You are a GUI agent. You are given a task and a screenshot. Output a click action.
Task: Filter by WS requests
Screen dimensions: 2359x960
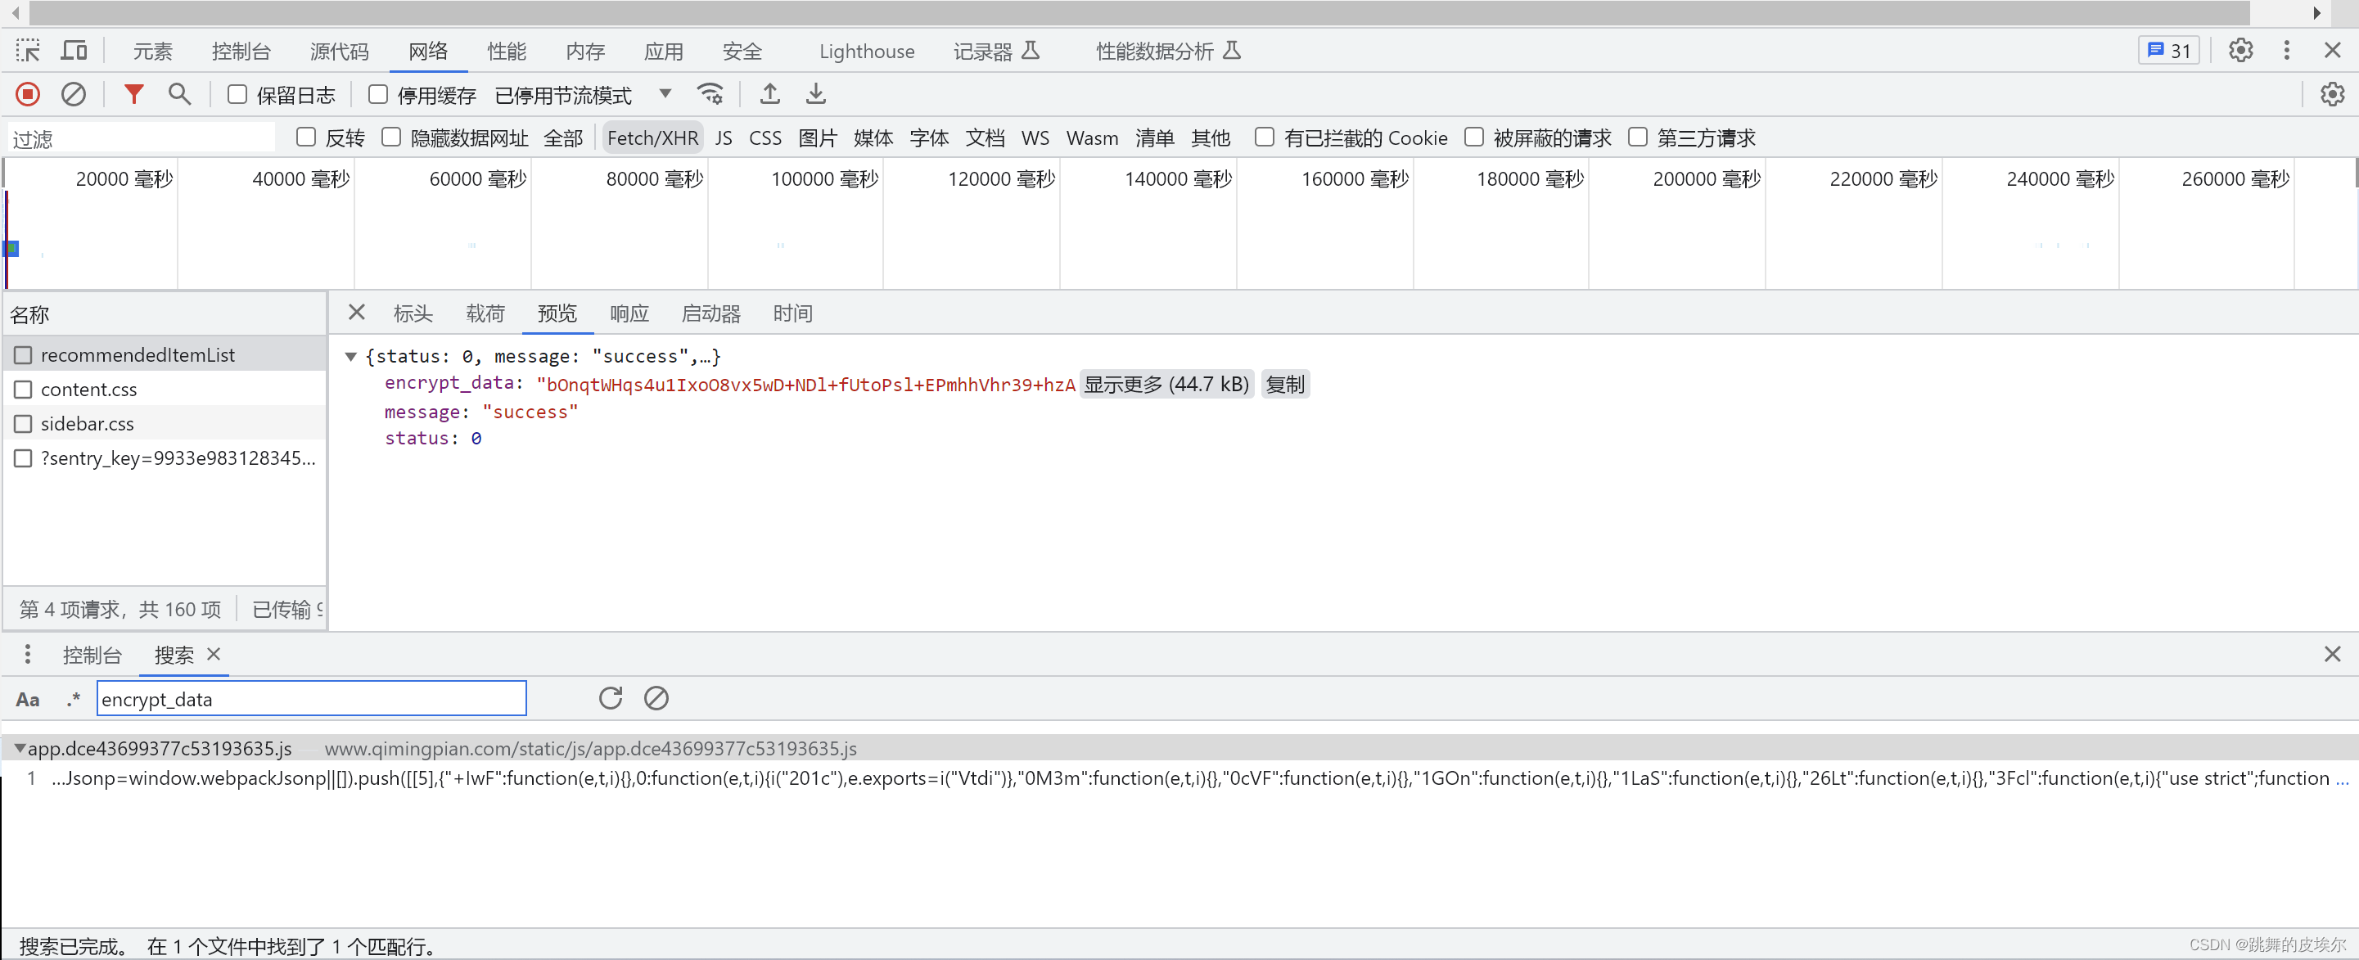[x=1035, y=138]
